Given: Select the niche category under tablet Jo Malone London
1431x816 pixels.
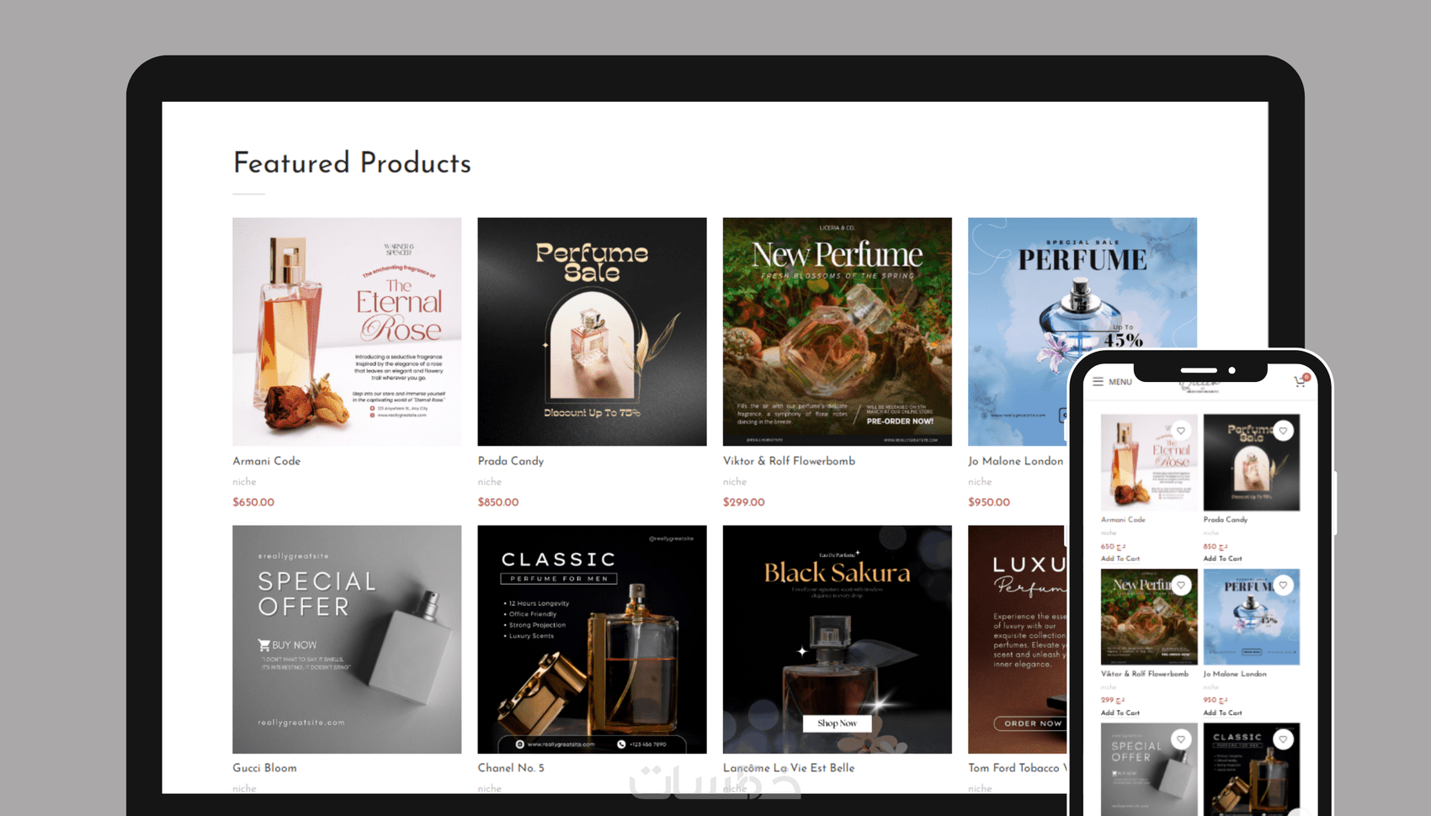Looking at the screenshot, I should (x=980, y=482).
